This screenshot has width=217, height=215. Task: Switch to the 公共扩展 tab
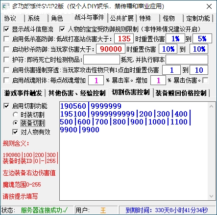coord(122,18)
